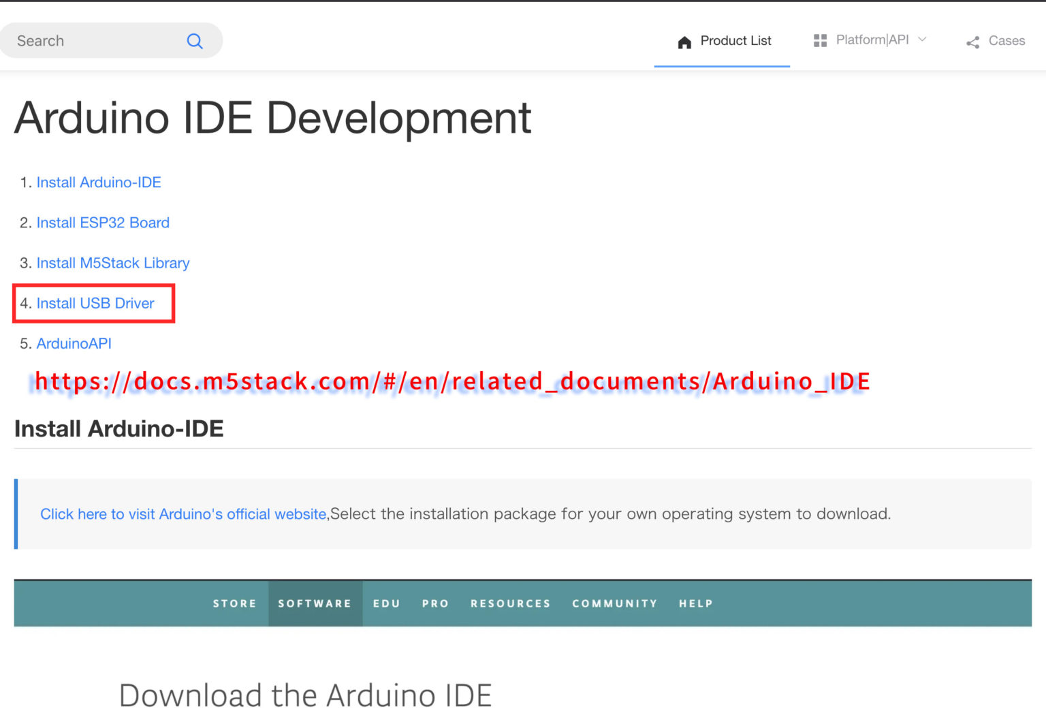Click the grid icon beside Platform|API
The width and height of the screenshot is (1046, 715).
tap(820, 39)
